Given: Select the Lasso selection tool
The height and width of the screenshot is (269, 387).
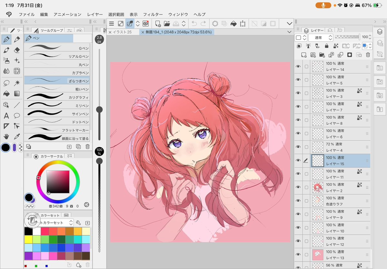Looking at the screenshot, I should 6,83.
